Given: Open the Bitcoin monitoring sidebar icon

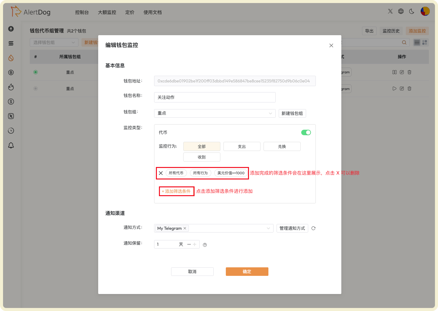Looking at the screenshot, I should (x=11, y=72).
